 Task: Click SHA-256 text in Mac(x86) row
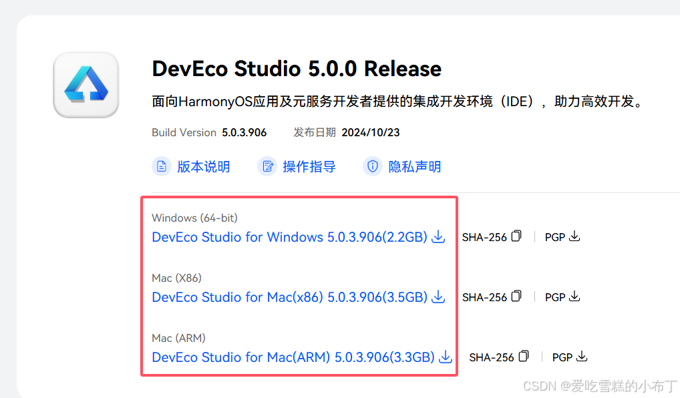pyautogui.click(x=484, y=297)
